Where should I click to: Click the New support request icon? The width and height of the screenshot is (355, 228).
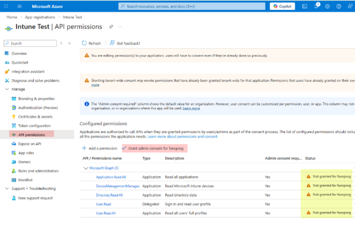[14, 198]
